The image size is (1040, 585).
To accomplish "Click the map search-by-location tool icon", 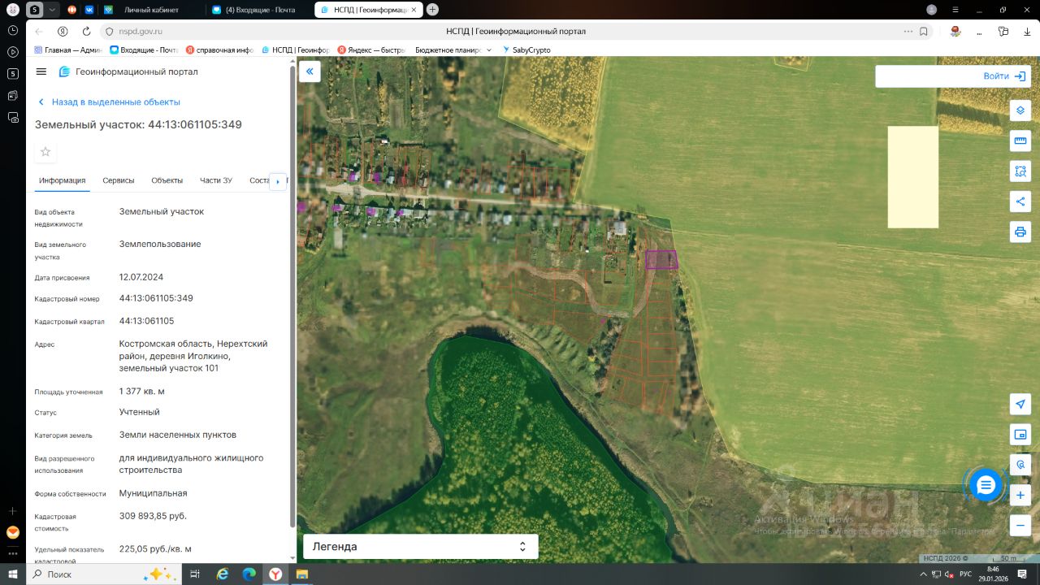I will click(1020, 464).
